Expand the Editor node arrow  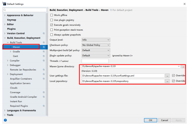(5, 24)
